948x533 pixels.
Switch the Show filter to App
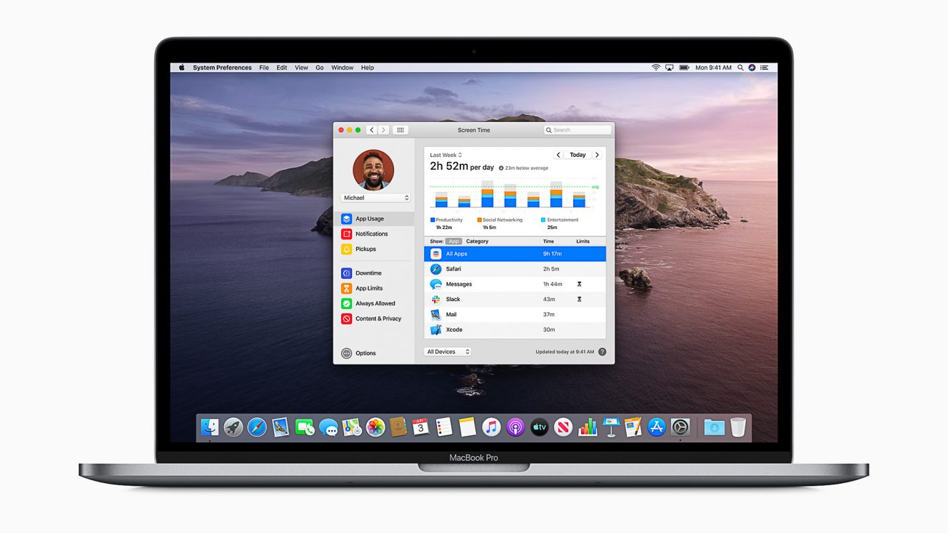point(454,241)
